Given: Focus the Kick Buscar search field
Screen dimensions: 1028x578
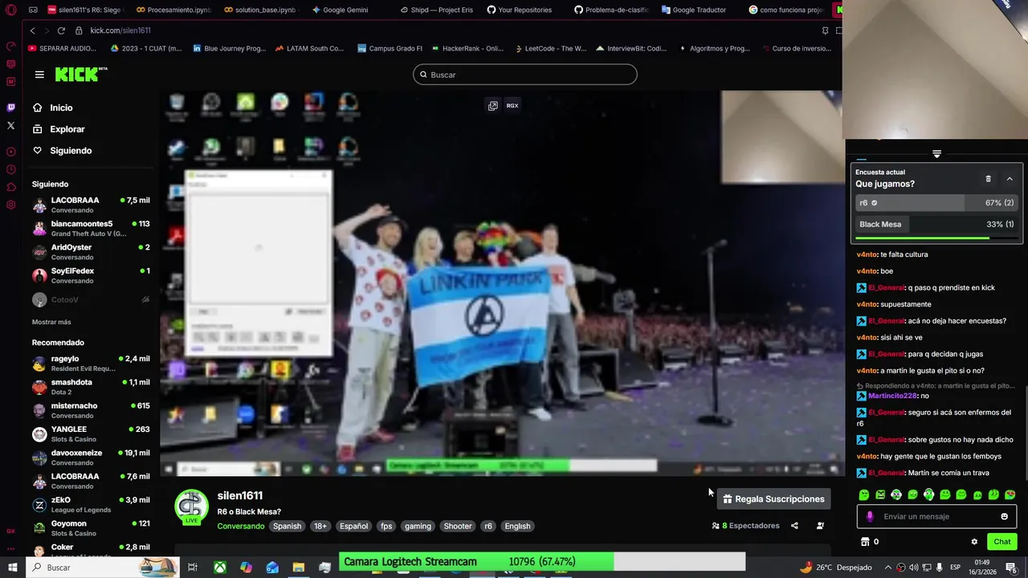Looking at the screenshot, I should click(525, 75).
